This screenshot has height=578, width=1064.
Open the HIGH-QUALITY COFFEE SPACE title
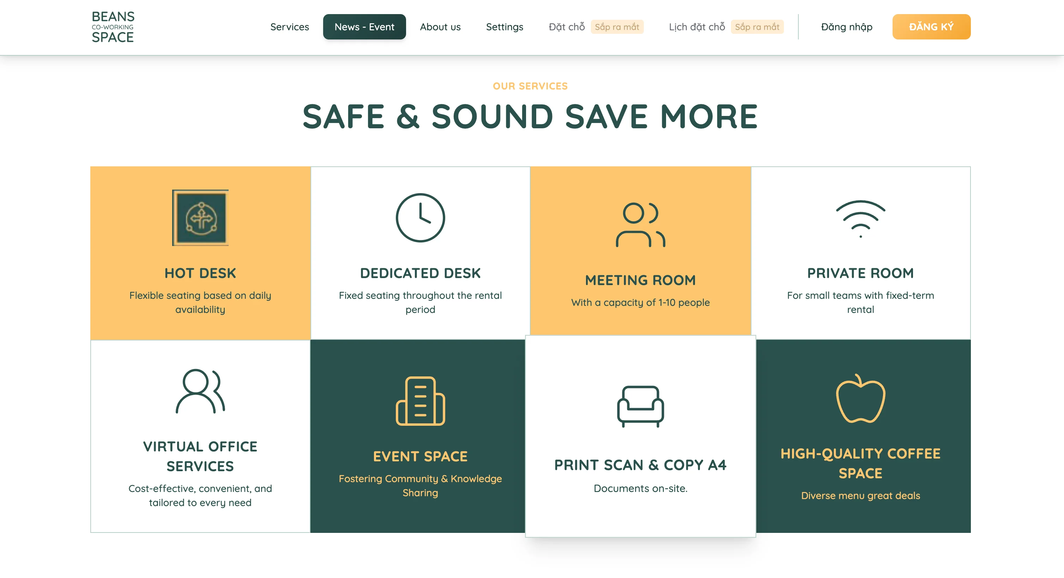[860, 463]
